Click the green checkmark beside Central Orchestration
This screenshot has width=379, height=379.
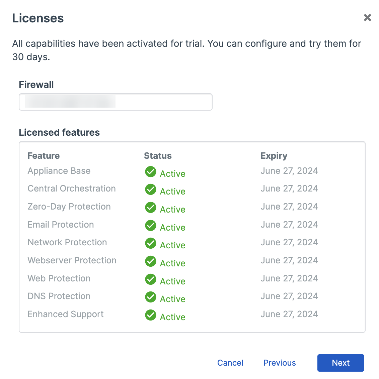coord(151,189)
